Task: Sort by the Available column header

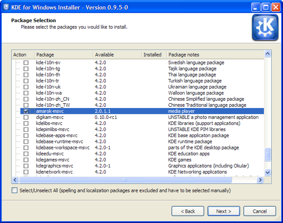Action: (x=117, y=55)
